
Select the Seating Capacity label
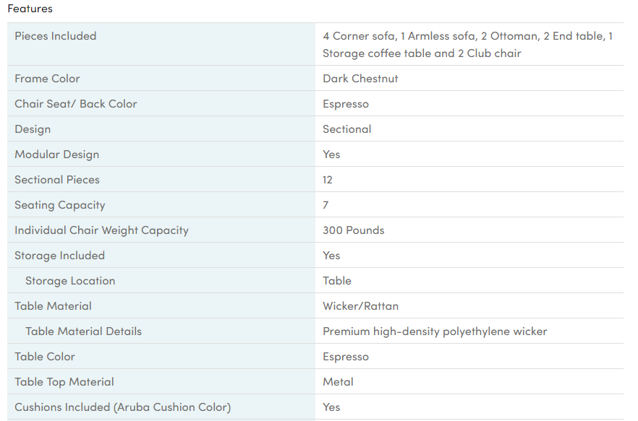click(60, 205)
